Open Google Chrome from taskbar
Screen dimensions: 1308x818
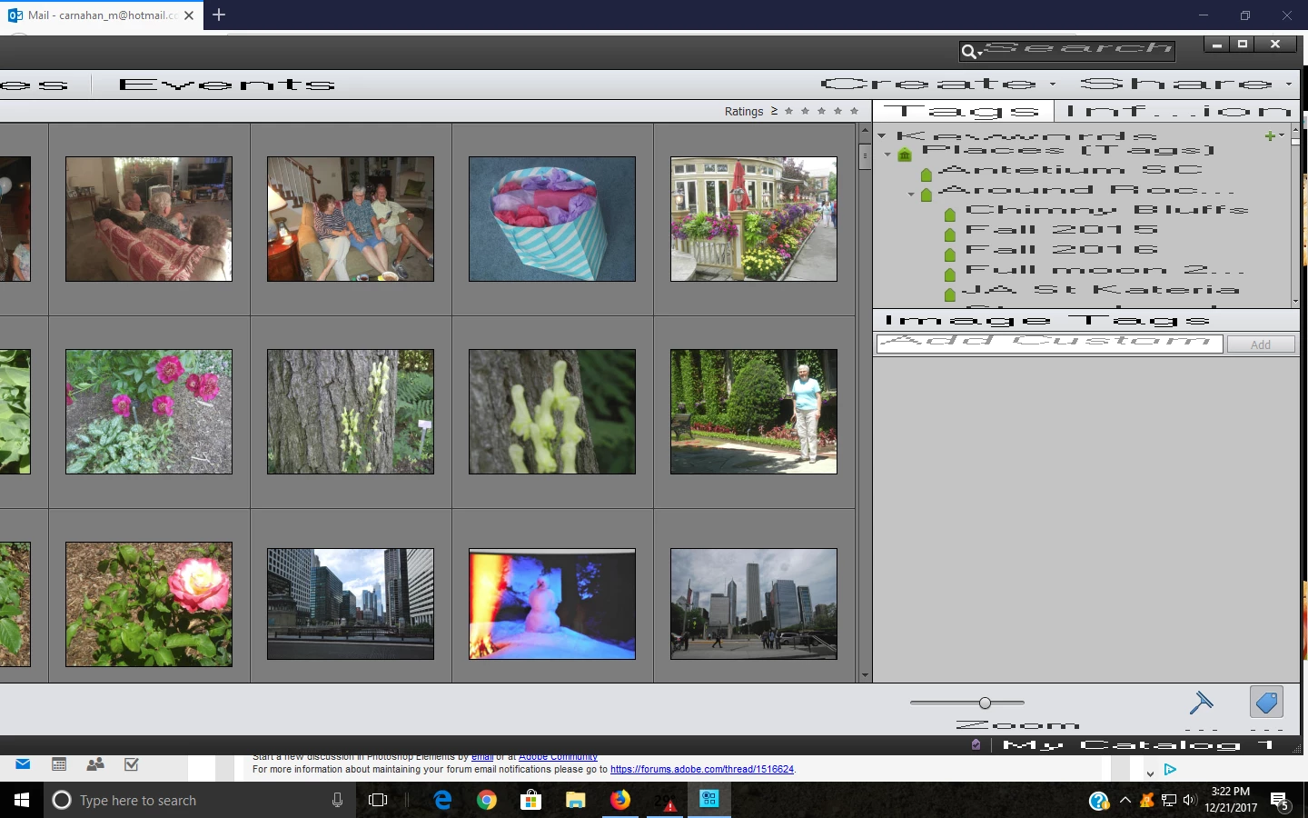(487, 800)
